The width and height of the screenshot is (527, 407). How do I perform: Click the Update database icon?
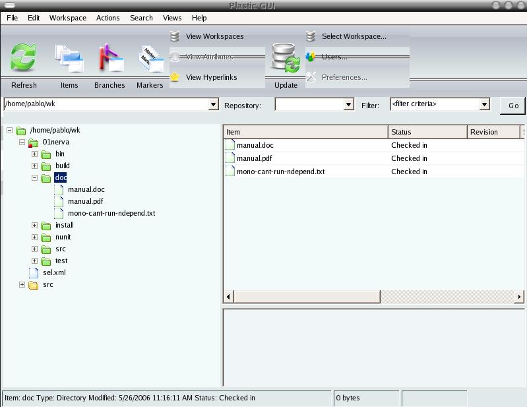coord(286,57)
